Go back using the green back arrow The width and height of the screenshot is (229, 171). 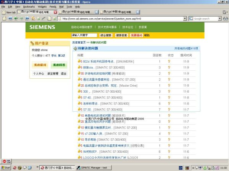pos(16,19)
